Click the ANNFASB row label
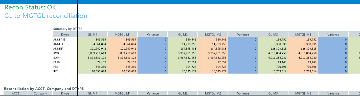The width and height of the screenshot is (360, 96). [58, 40]
